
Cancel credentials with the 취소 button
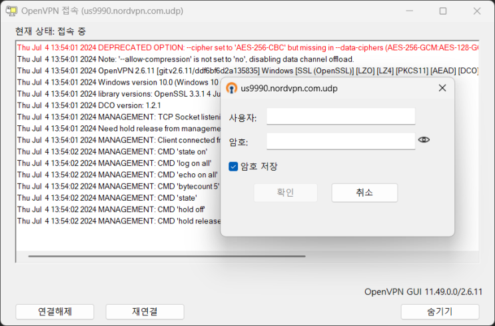tap(364, 193)
